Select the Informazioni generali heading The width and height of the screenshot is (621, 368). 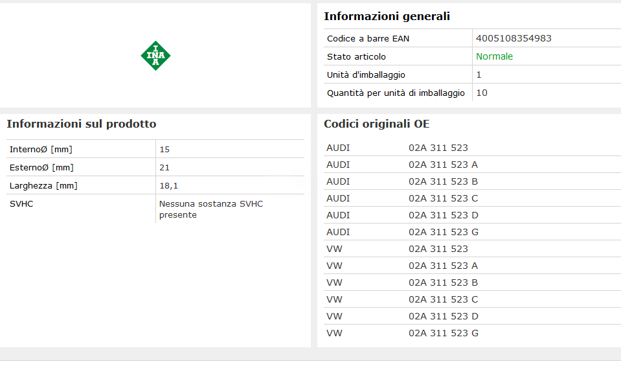[387, 16]
